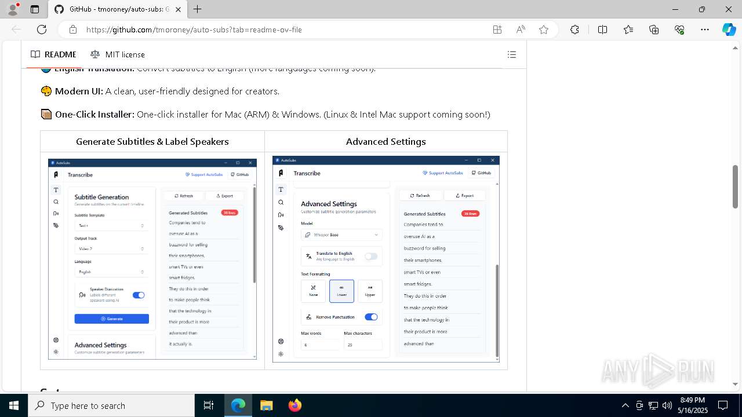This screenshot has height=417, width=742.
Task: Open the Edge profile icon
Action: coord(13,9)
